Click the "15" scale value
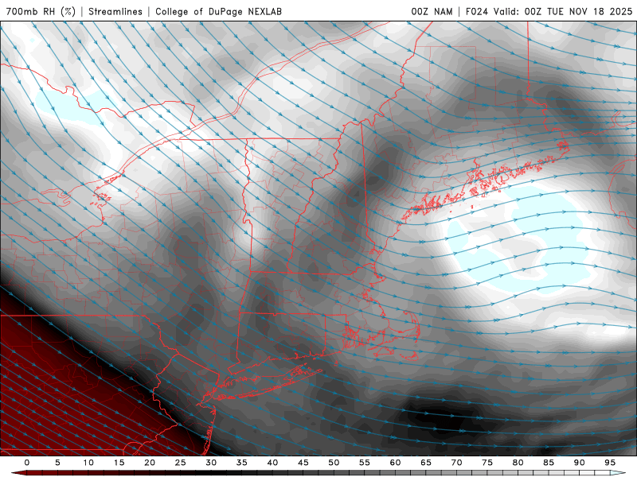The width and height of the screenshot is (637, 477). click(x=119, y=463)
